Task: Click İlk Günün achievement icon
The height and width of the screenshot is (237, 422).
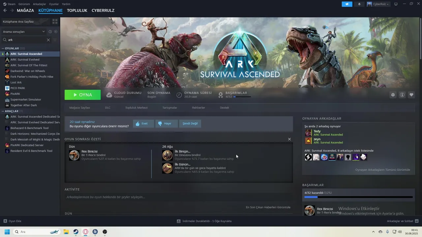Action: [167, 168]
